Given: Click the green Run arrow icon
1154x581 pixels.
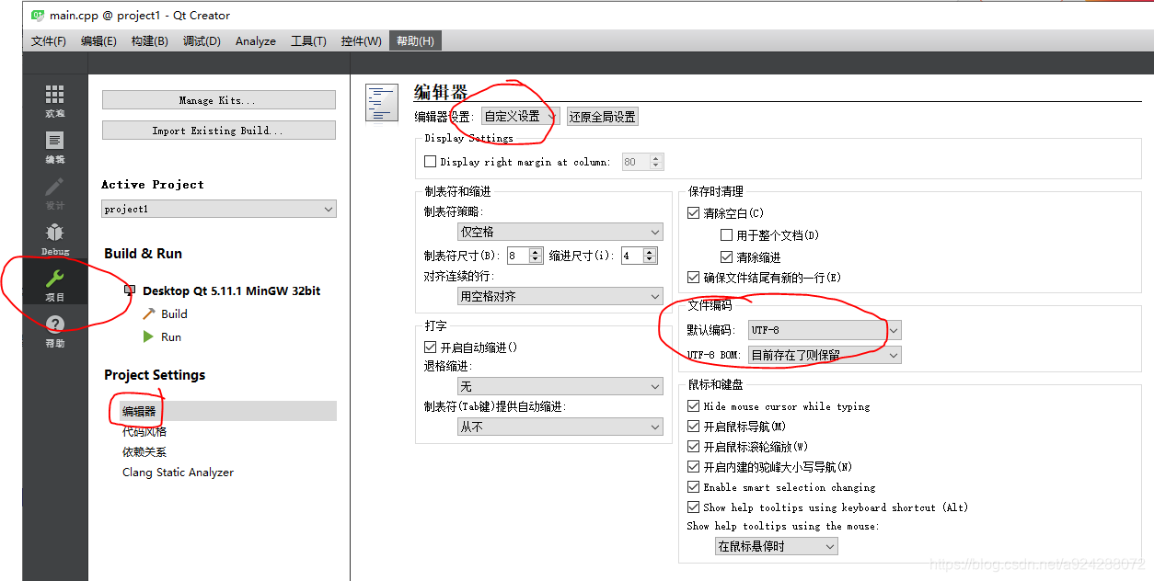Looking at the screenshot, I should [148, 337].
